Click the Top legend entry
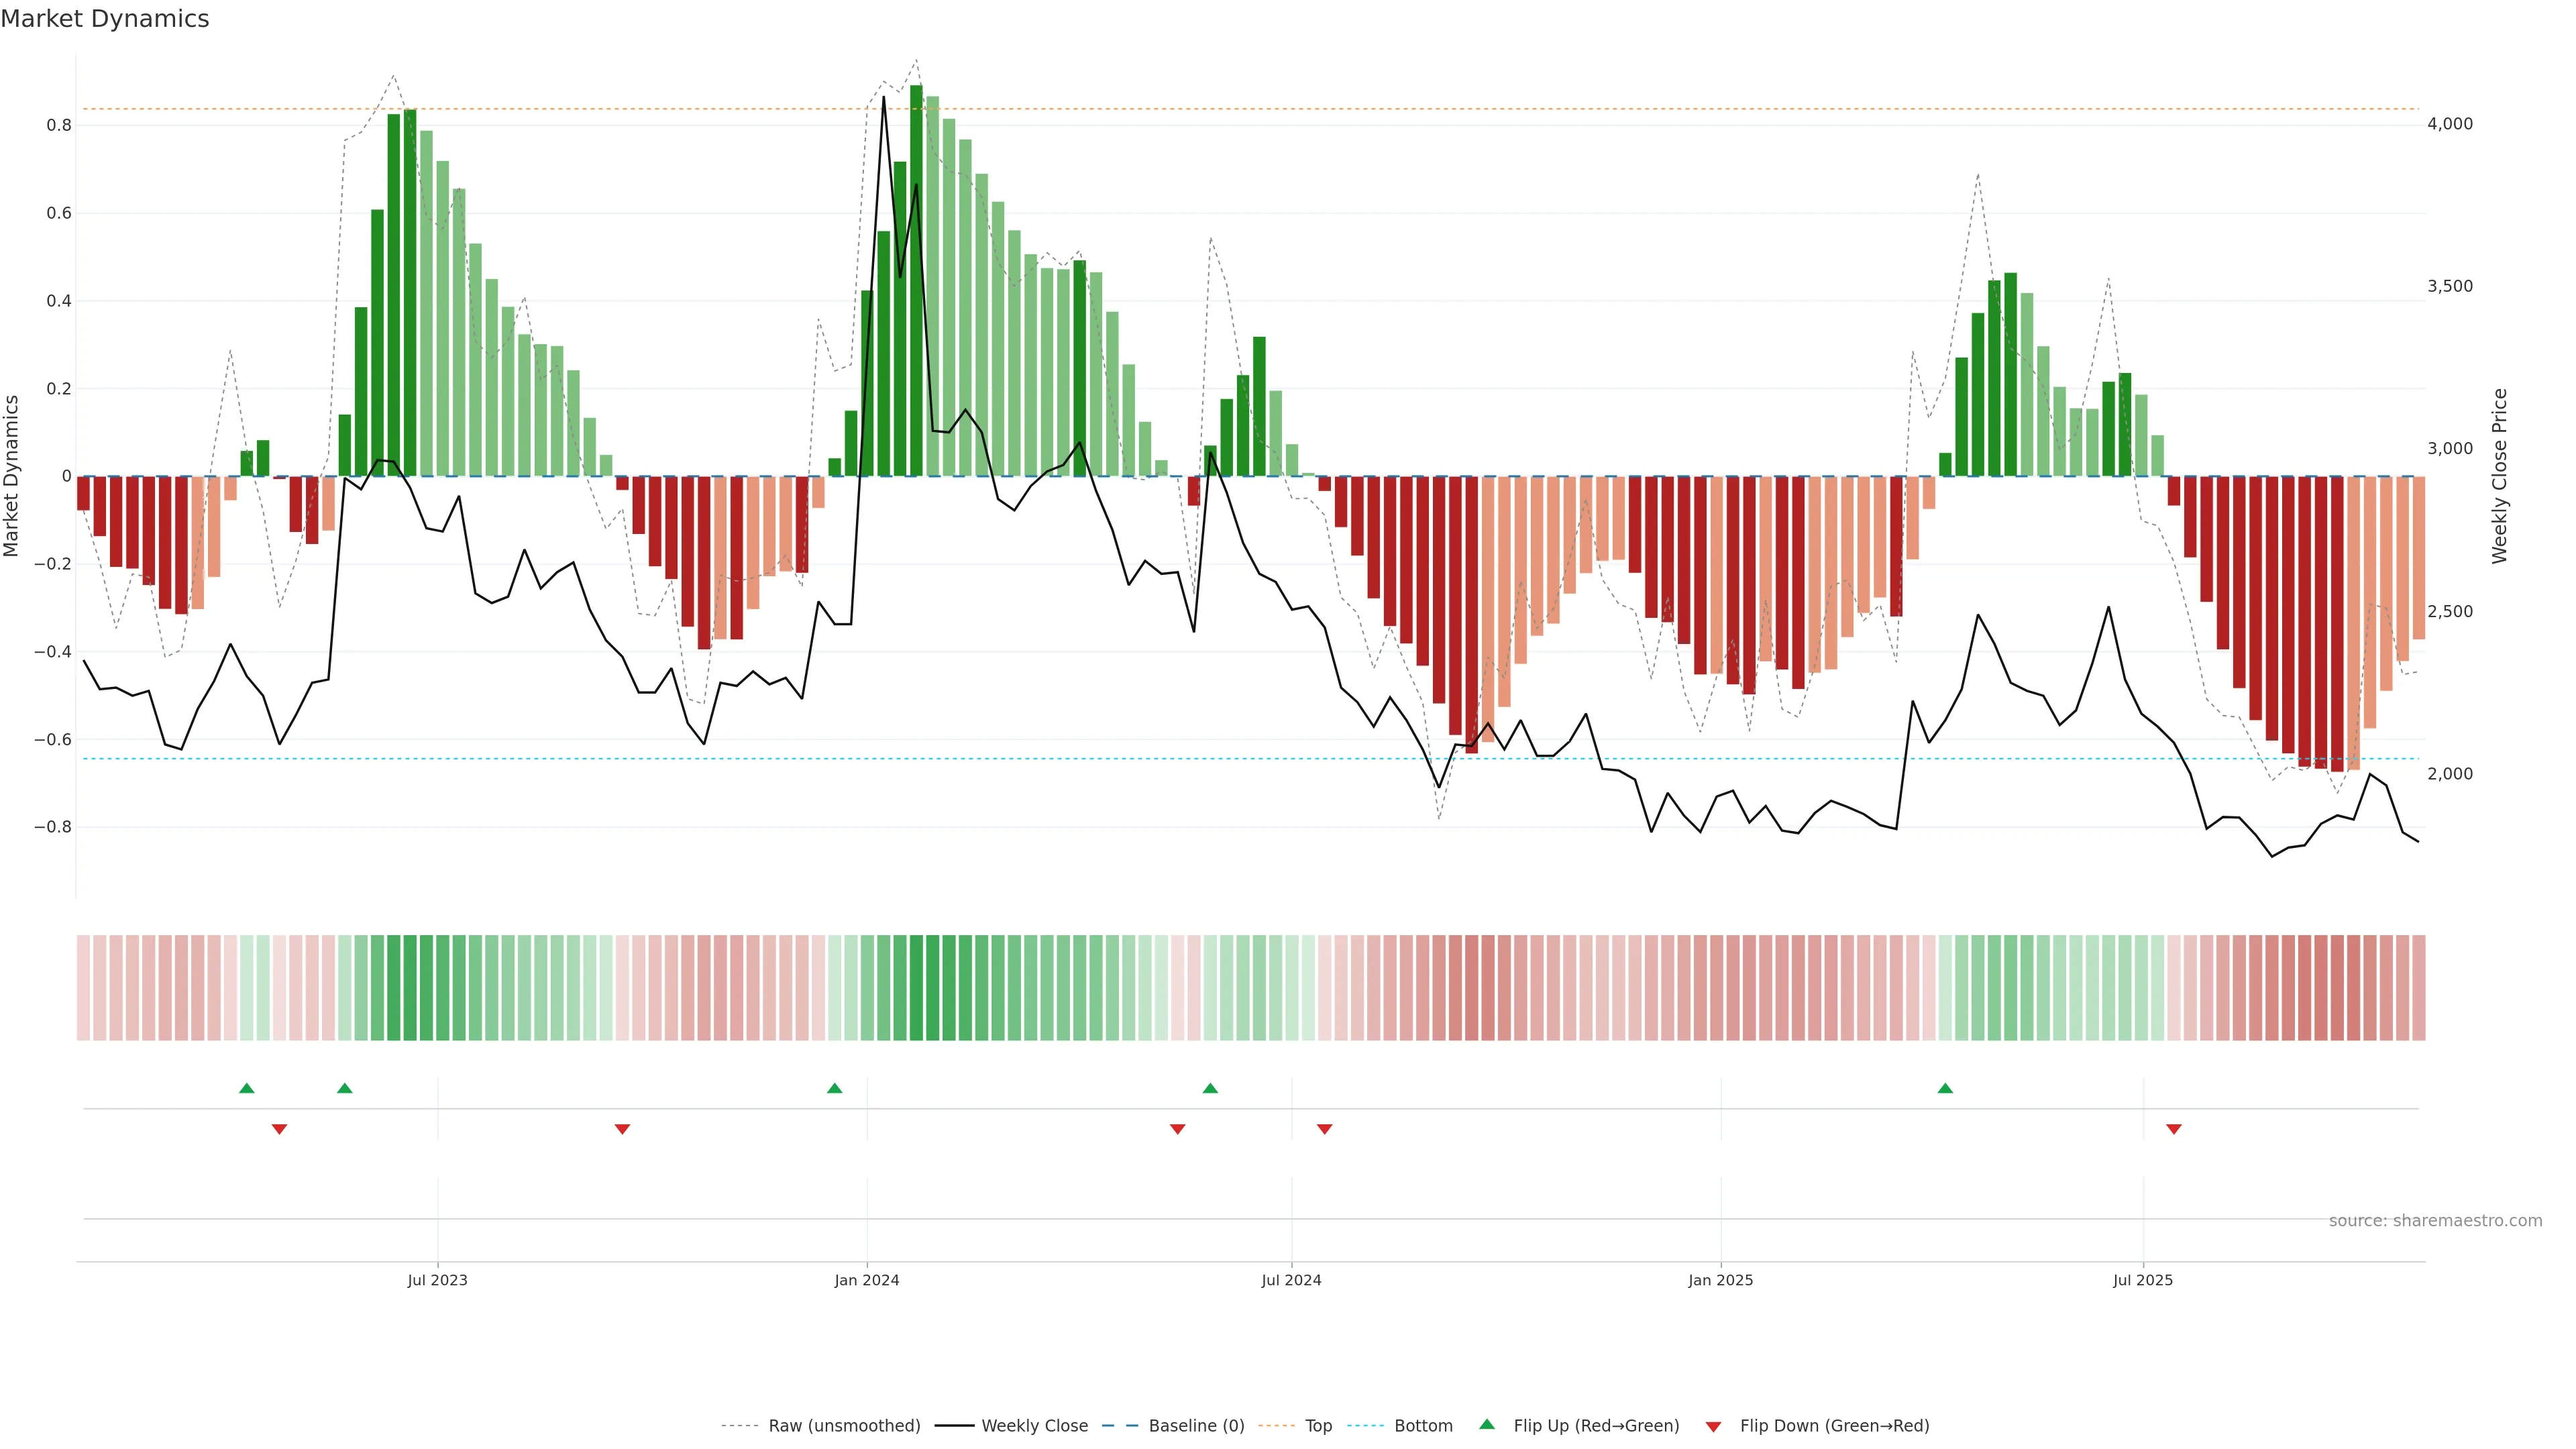Viewport: 2576px width, 1449px height. [1318, 1426]
